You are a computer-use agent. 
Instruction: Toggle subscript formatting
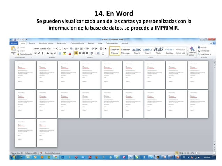51,53
